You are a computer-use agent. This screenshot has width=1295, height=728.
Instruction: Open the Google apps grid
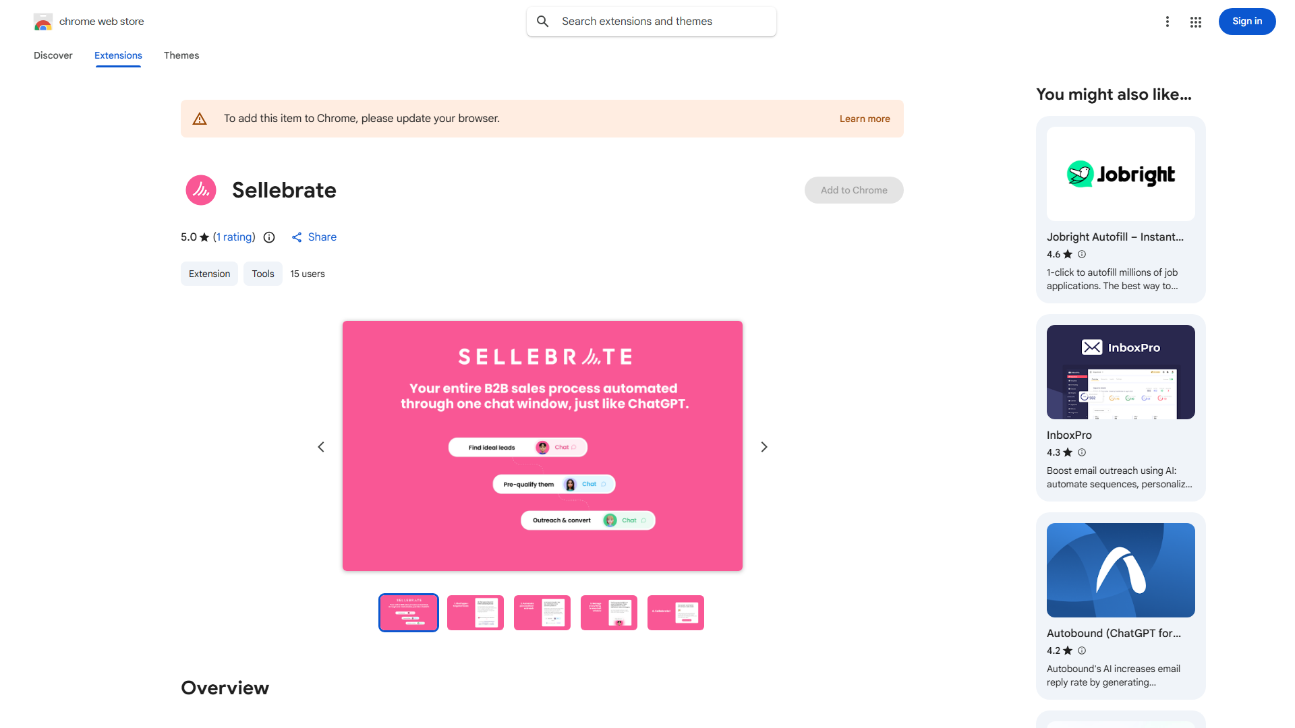point(1196,22)
